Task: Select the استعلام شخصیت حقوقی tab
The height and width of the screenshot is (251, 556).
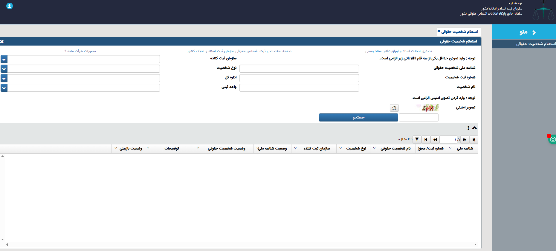Action: point(459,32)
